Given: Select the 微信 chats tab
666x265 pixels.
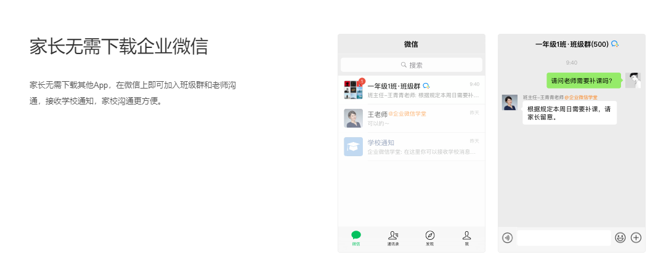Looking at the screenshot, I should (x=356, y=238).
